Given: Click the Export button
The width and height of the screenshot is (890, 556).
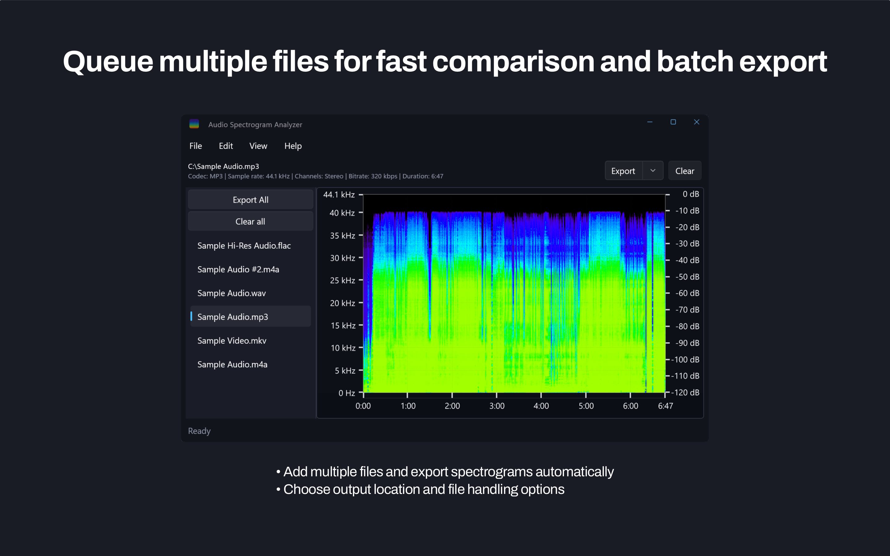Looking at the screenshot, I should [624, 171].
